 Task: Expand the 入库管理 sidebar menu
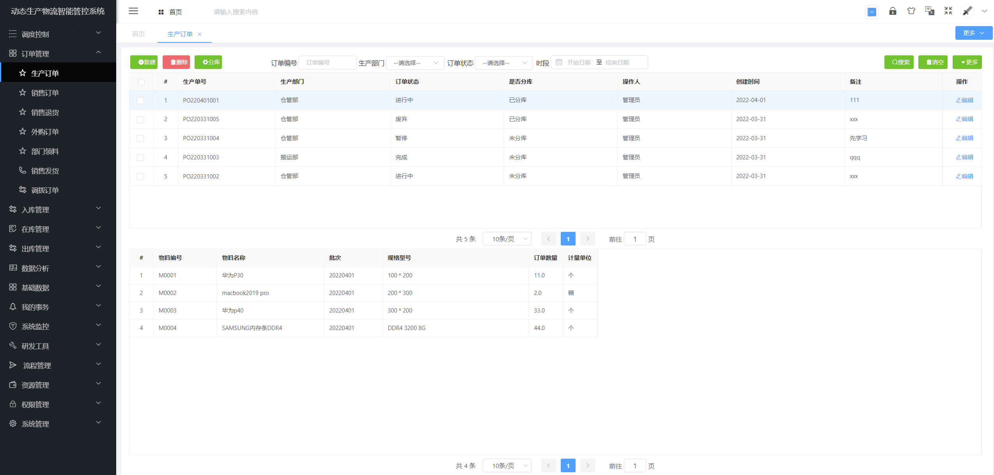[58, 209]
